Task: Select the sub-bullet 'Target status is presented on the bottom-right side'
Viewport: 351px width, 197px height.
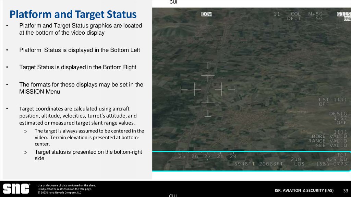Action: pyautogui.click(x=88, y=155)
